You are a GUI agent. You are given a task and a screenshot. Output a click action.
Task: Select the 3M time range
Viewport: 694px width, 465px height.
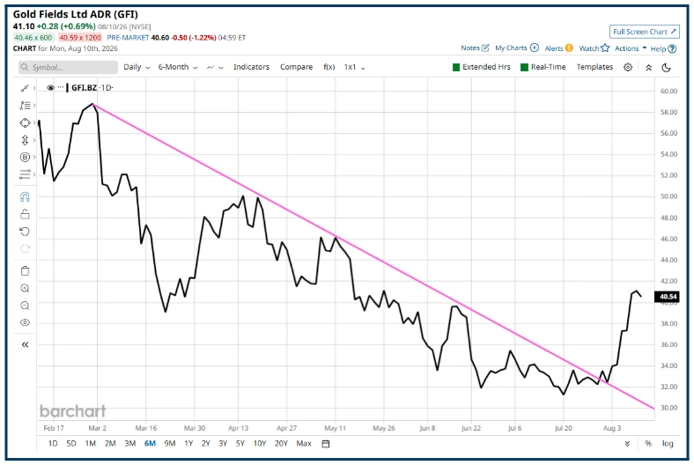tap(129, 443)
